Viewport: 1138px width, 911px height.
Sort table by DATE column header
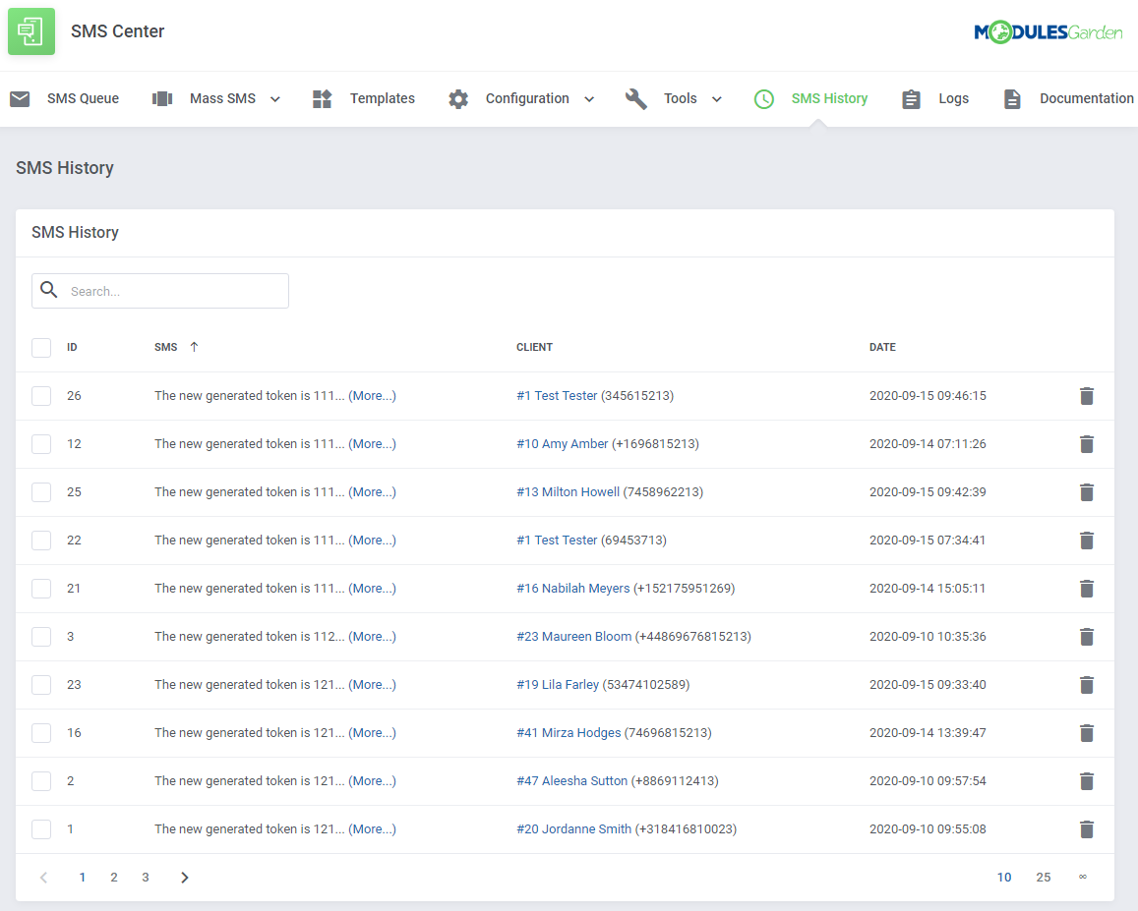click(882, 347)
